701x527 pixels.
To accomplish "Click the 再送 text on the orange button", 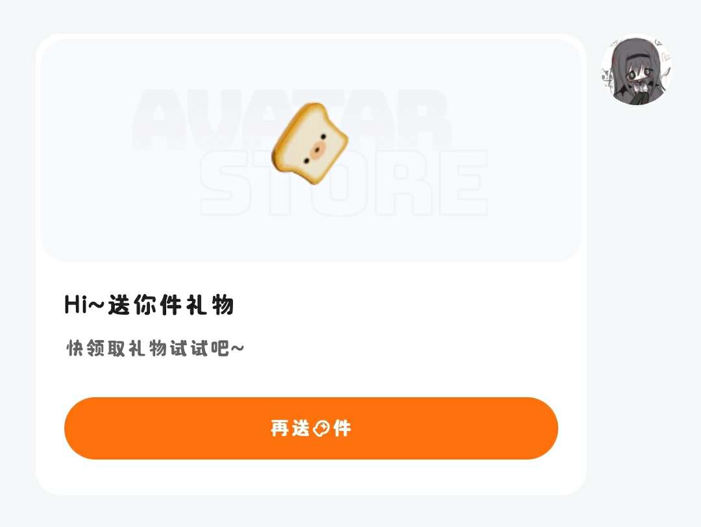I will coord(290,428).
